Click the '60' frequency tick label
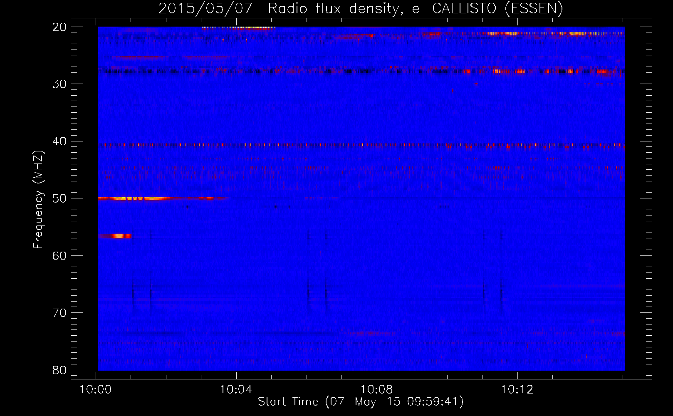The height and width of the screenshot is (416, 673). point(59,255)
